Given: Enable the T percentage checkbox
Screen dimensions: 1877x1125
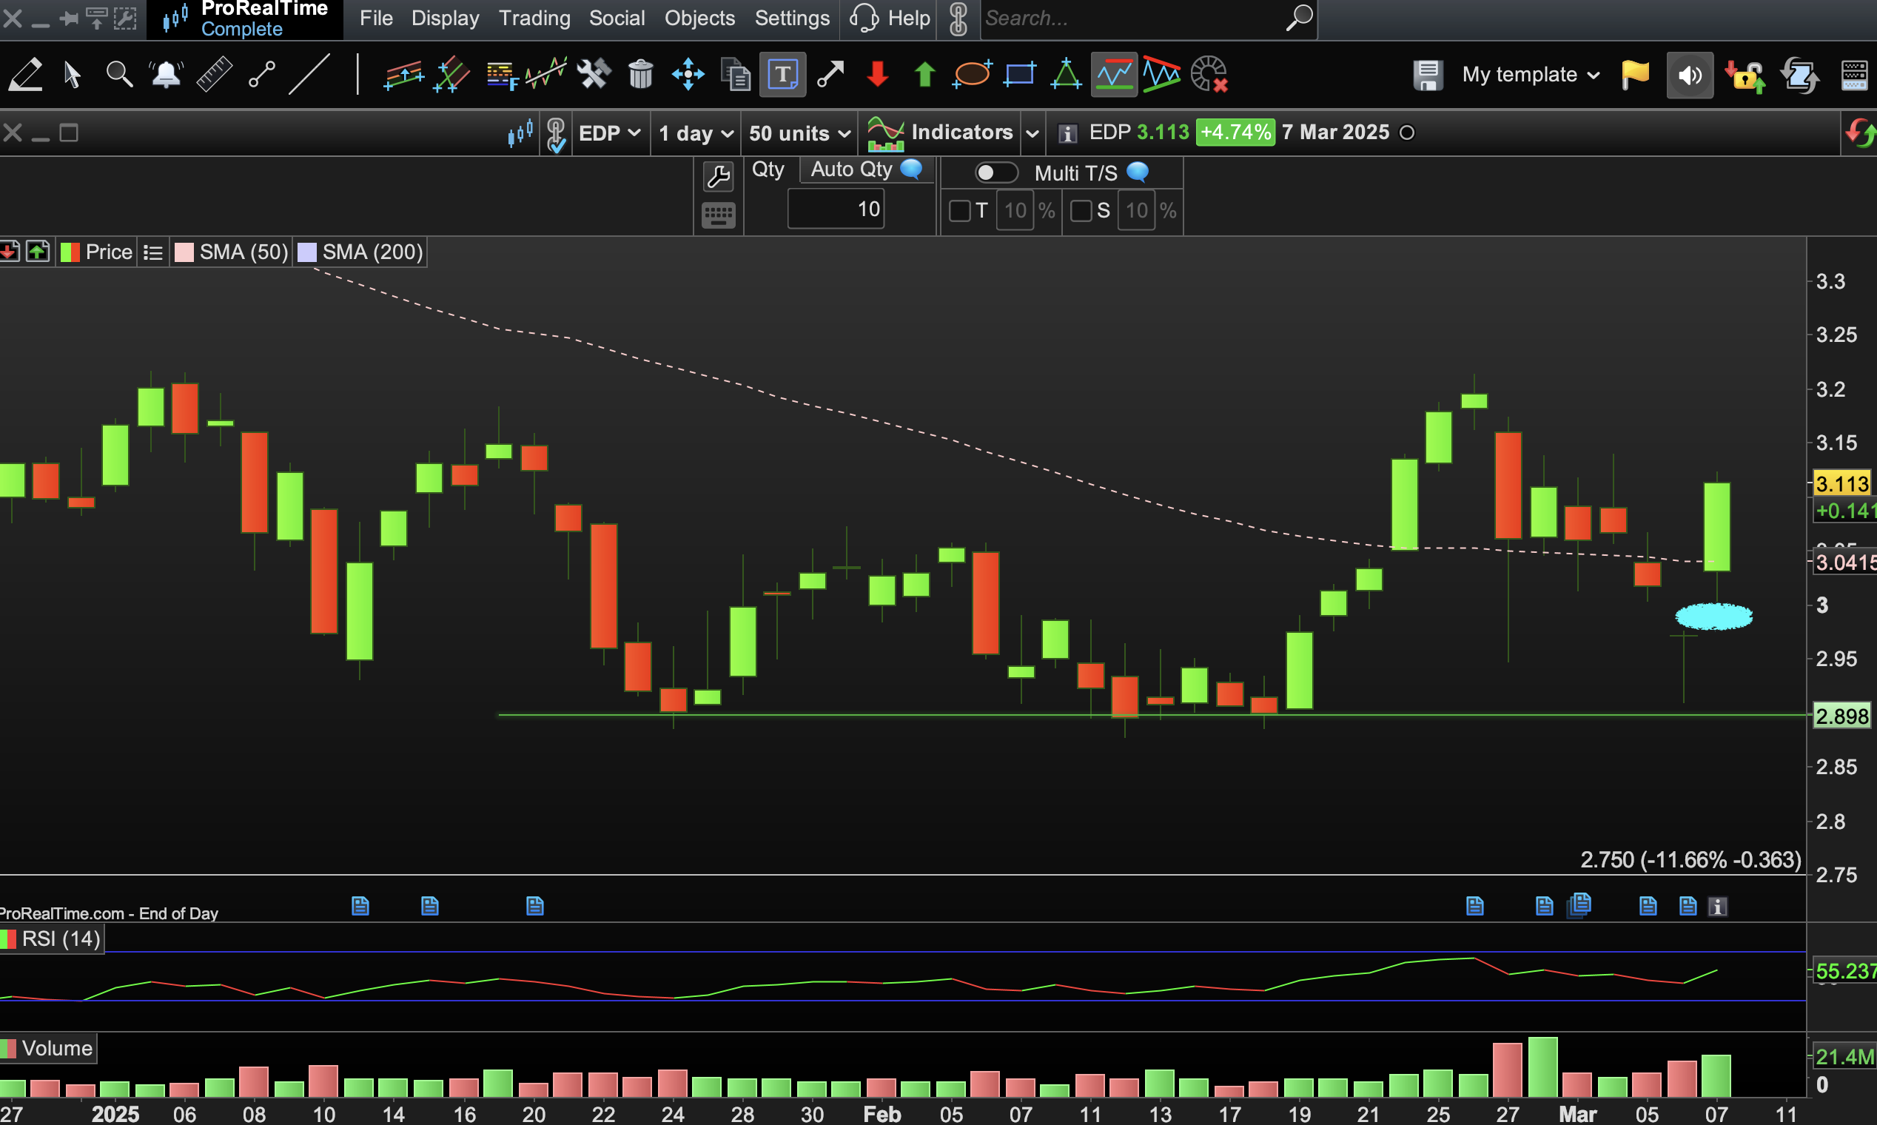Looking at the screenshot, I should tap(959, 211).
